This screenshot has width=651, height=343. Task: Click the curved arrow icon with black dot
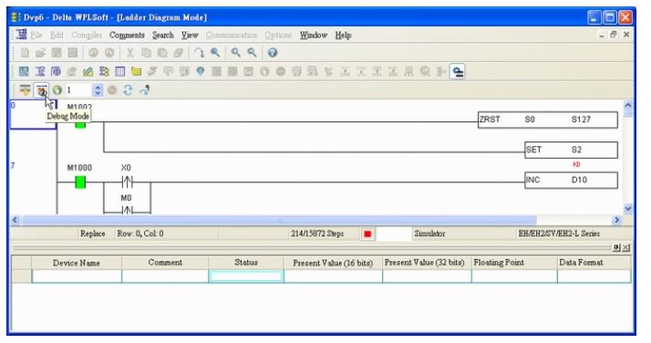point(144,90)
